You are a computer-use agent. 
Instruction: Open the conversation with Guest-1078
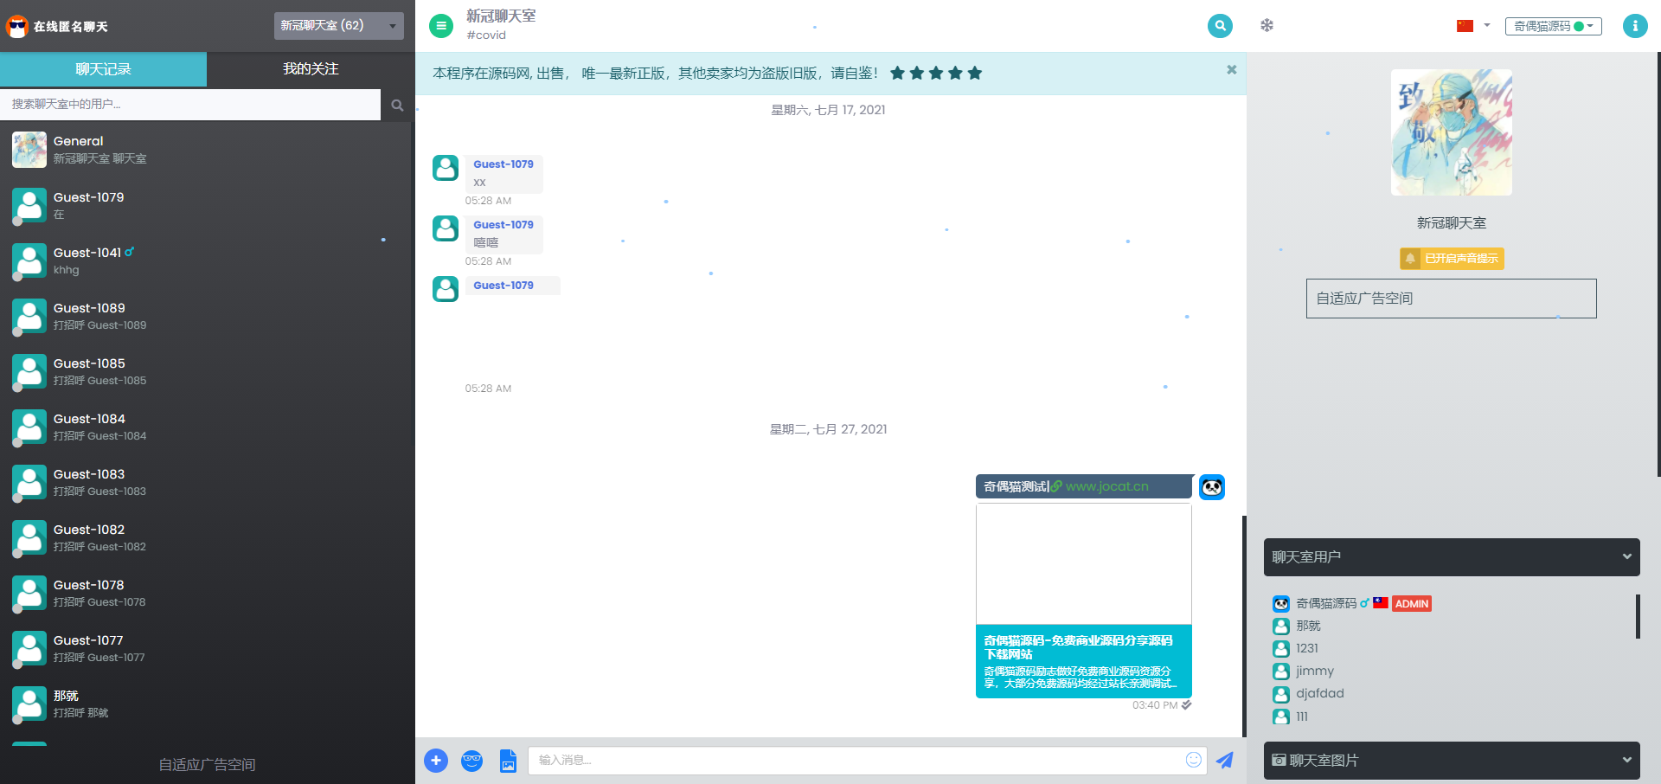(207, 594)
